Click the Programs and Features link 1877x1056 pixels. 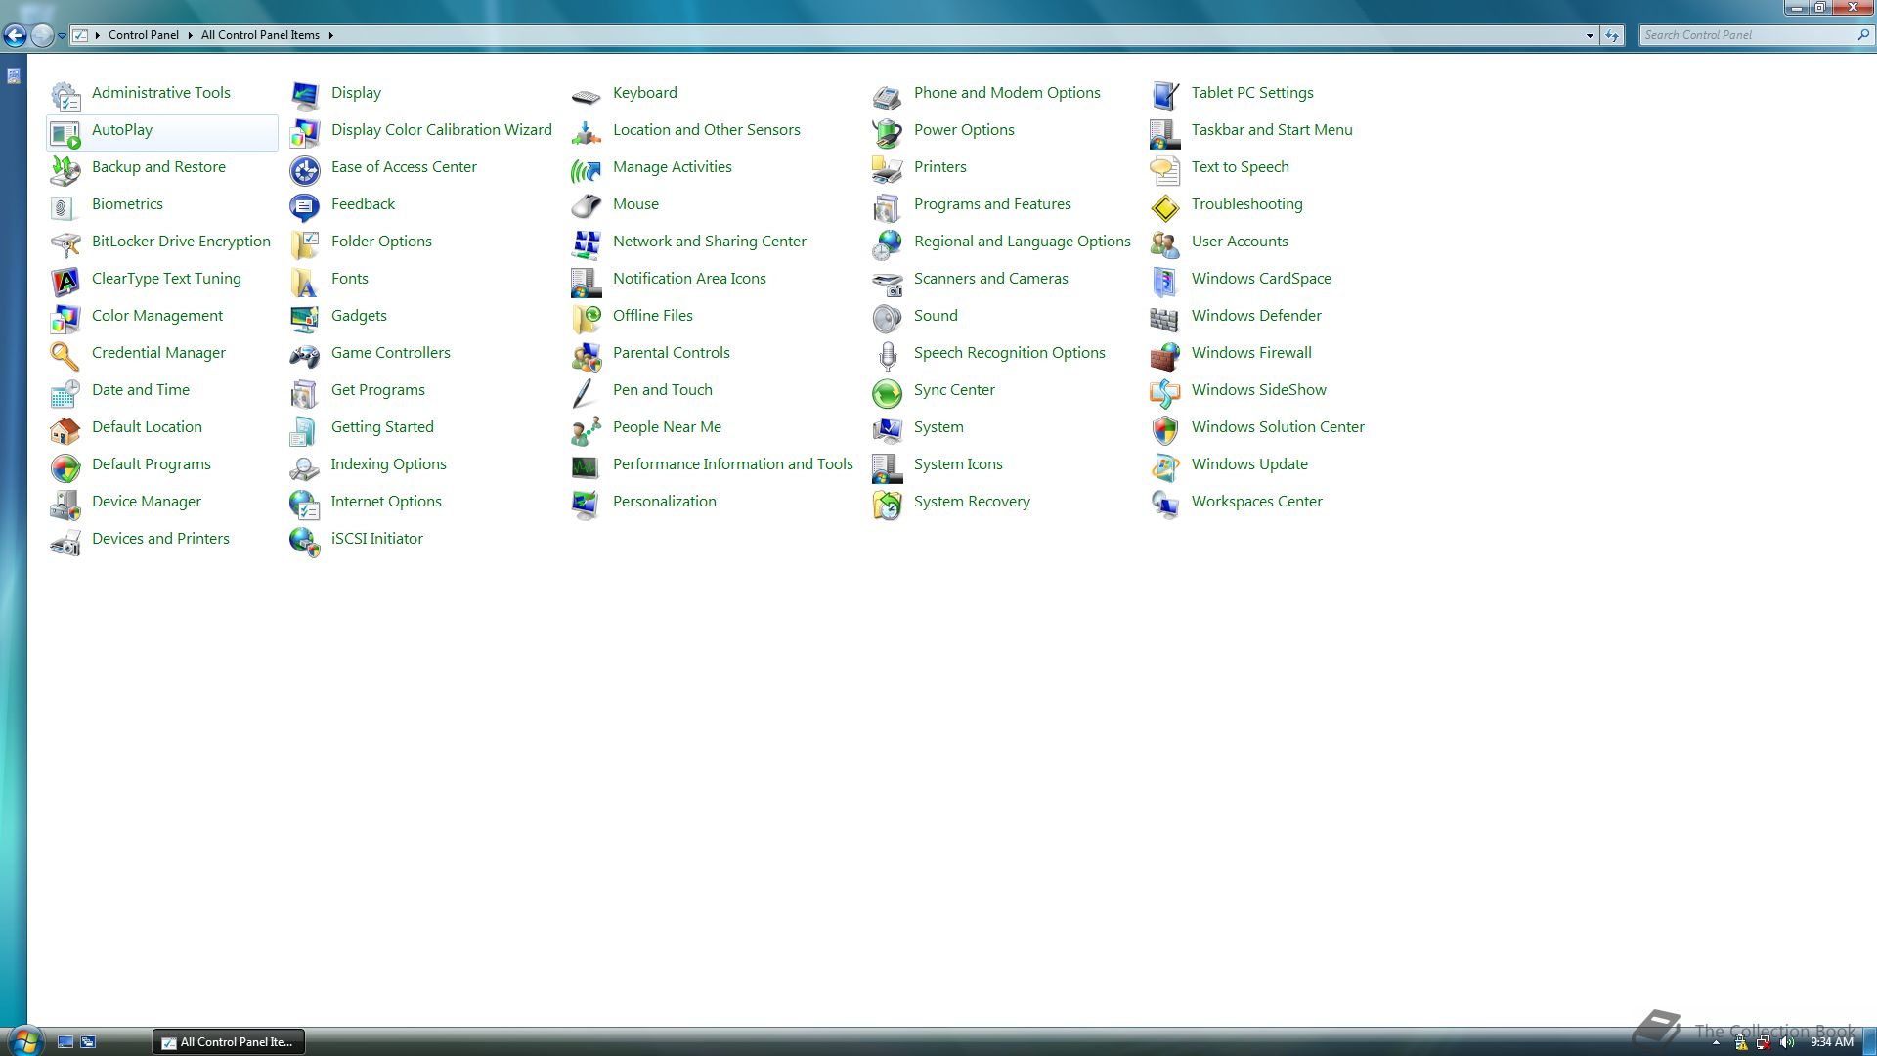coord(992,203)
